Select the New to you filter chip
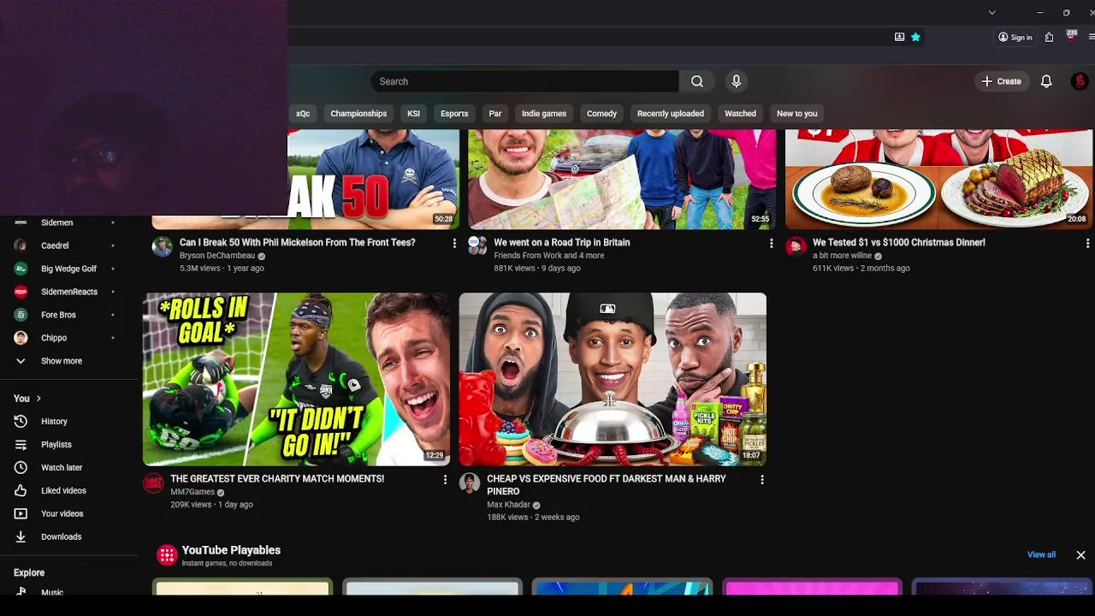 pyautogui.click(x=796, y=114)
